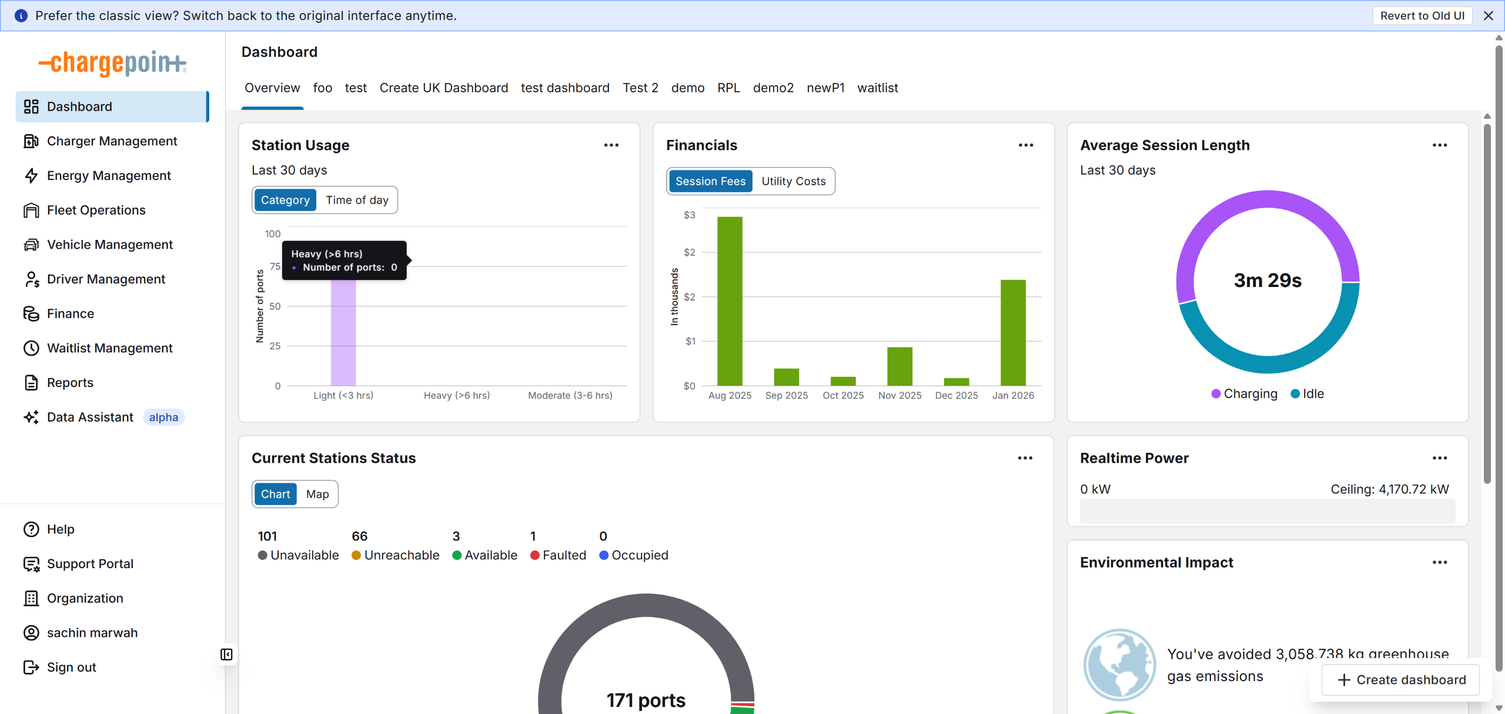
Task: Switch Station Usage to Time of day
Action: coord(357,200)
